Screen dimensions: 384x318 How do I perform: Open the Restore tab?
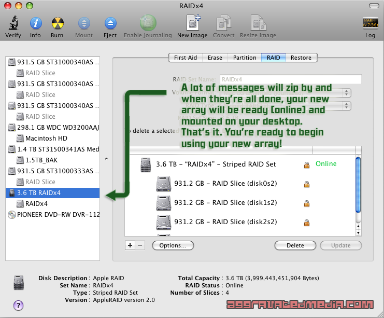[301, 58]
